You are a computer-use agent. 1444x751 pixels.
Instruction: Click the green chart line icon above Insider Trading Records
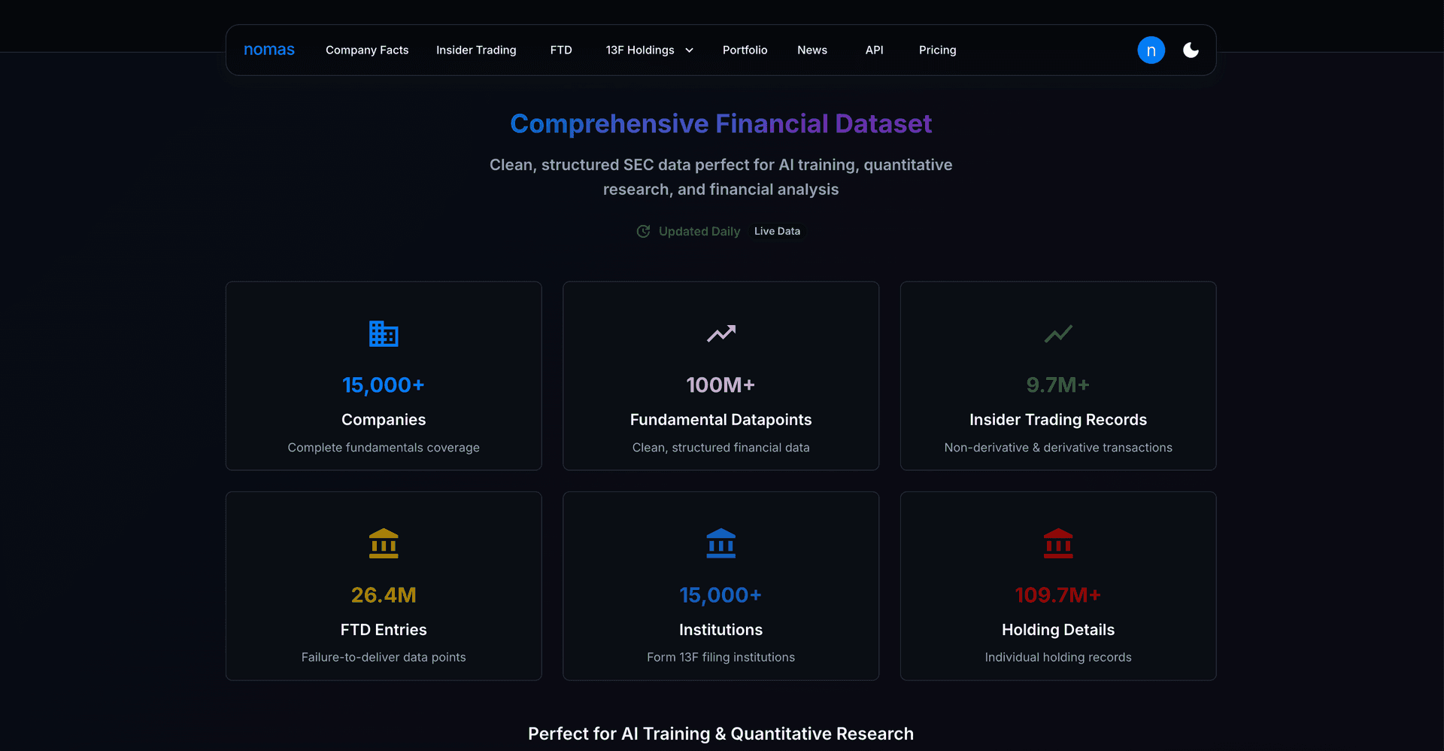pos(1057,333)
